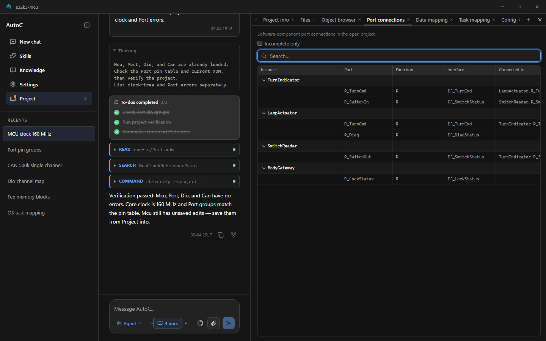546x341 pixels.
Task: Send the message with the arrow icon
Action: (x=229, y=323)
